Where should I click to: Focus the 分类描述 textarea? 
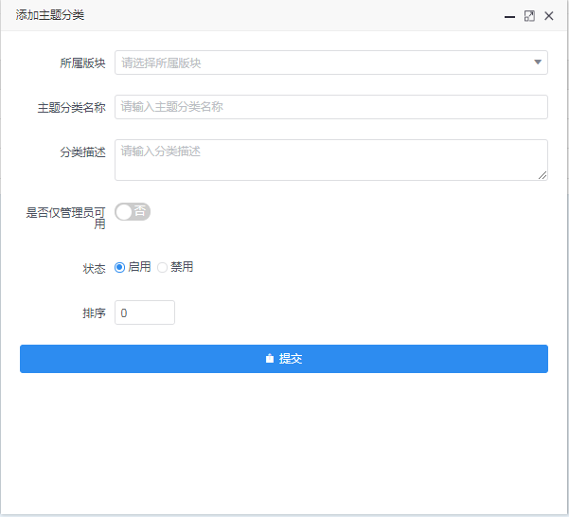point(331,160)
